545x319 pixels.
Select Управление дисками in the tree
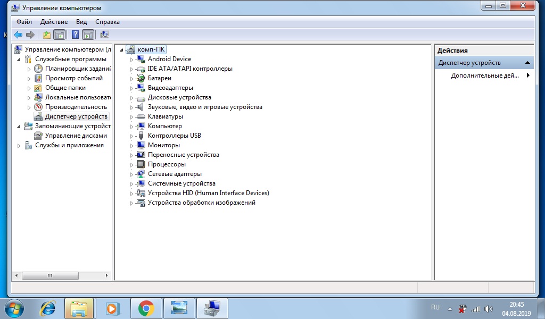pos(76,136)
